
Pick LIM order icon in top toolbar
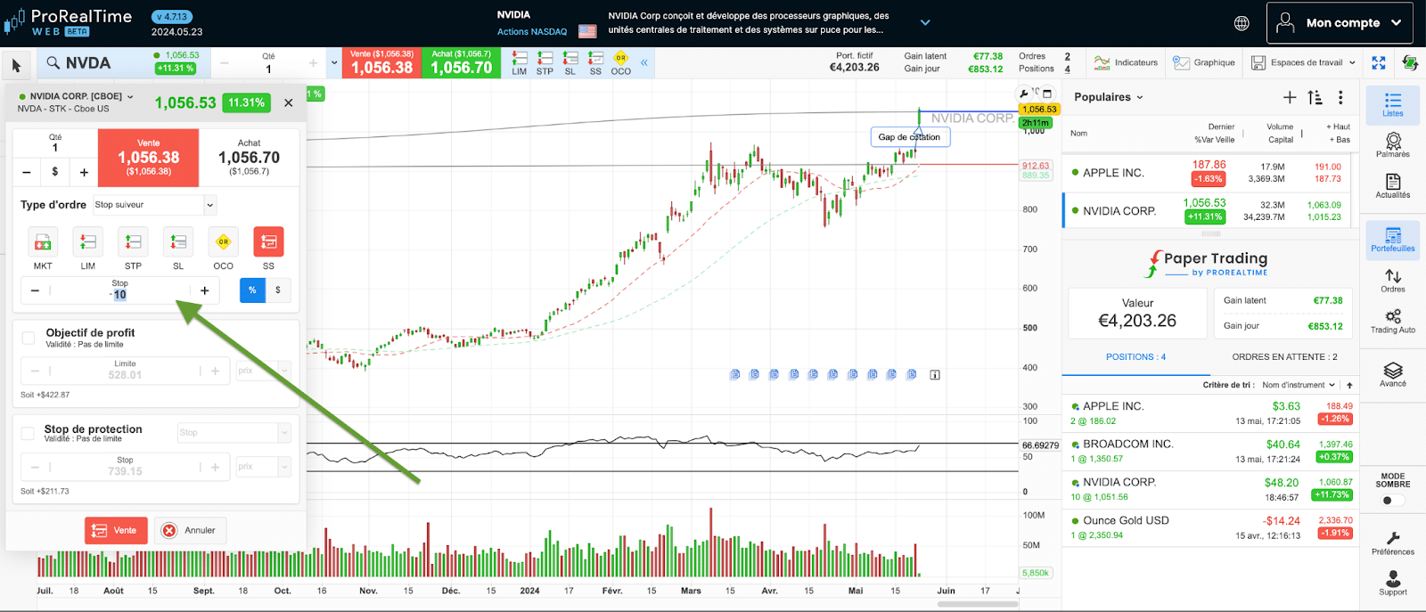click(x=520, y=62)
